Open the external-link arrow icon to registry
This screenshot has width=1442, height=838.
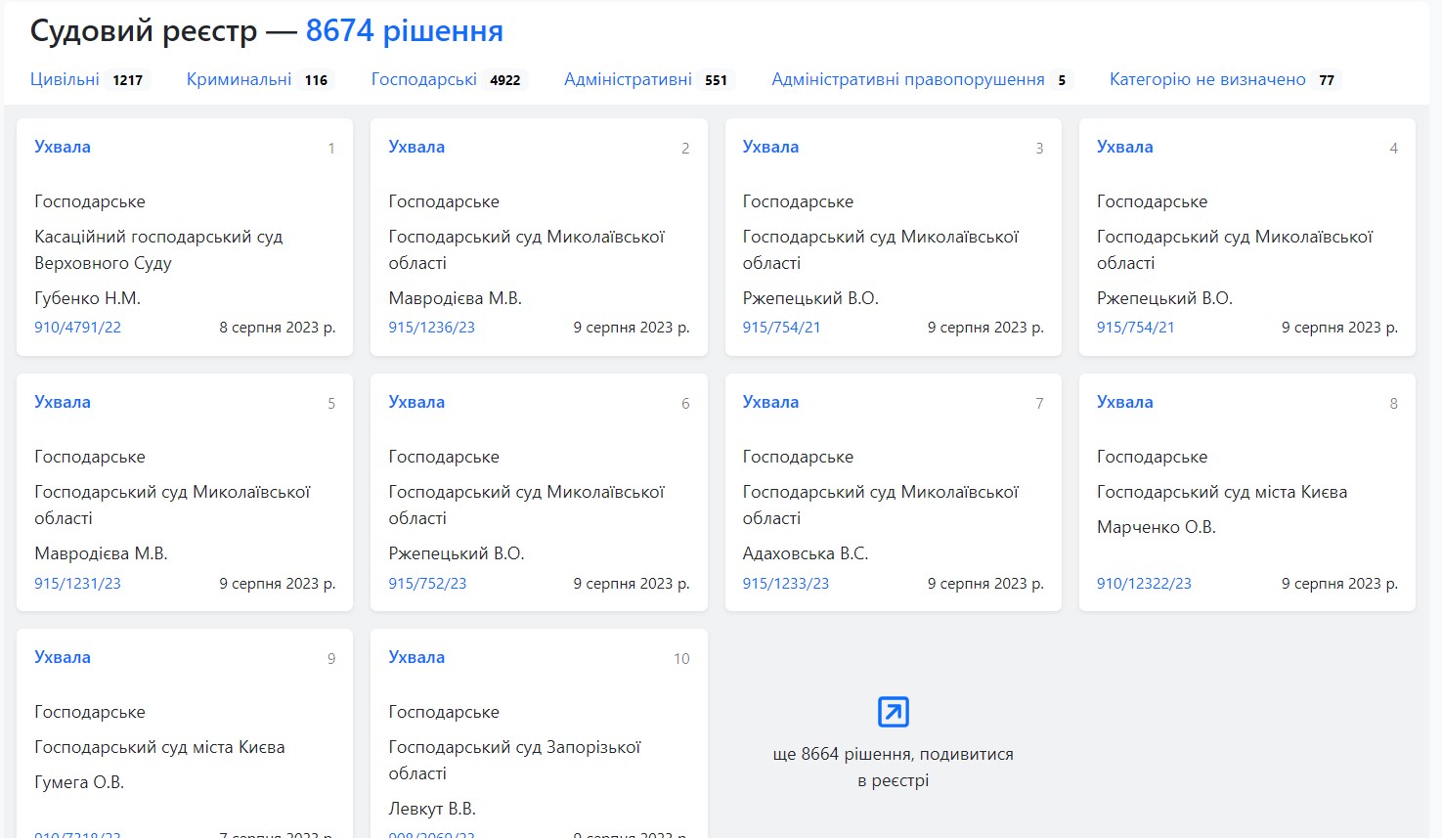pyautogui.click(x=893, y=712)
